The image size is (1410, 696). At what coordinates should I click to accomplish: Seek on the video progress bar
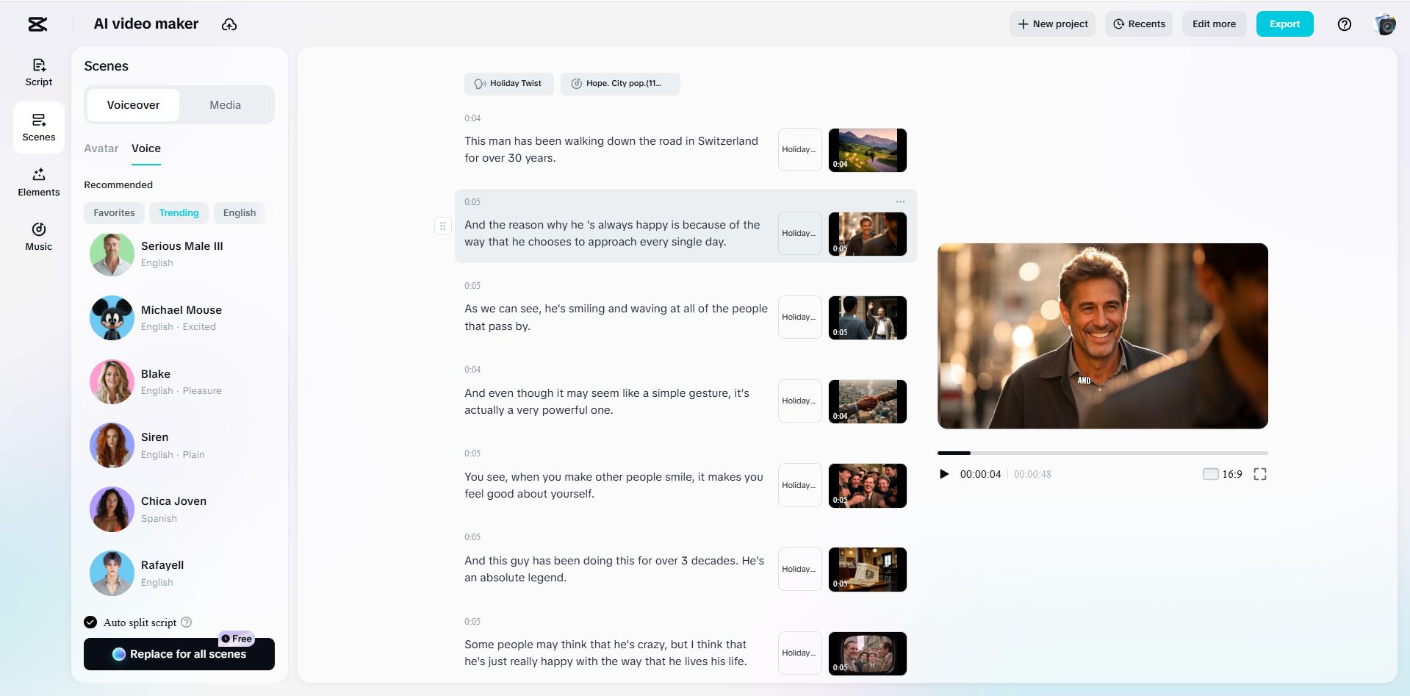click(1103, 453)
